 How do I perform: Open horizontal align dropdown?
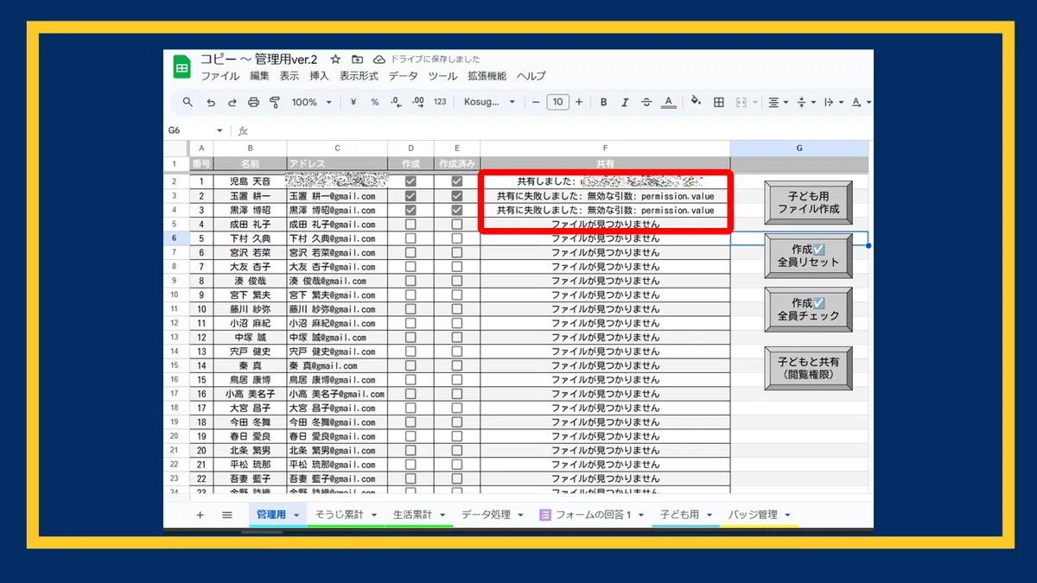point(778,102)
